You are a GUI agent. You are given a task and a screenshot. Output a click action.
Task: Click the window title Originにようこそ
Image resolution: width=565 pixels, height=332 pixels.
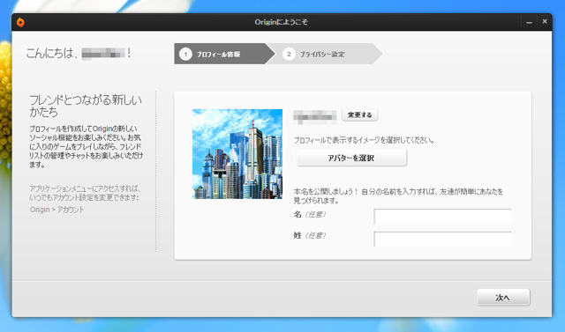tap(281, 22)
